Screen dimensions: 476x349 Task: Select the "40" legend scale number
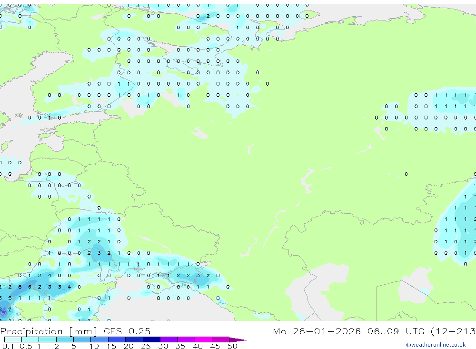[x=198, y=346]
